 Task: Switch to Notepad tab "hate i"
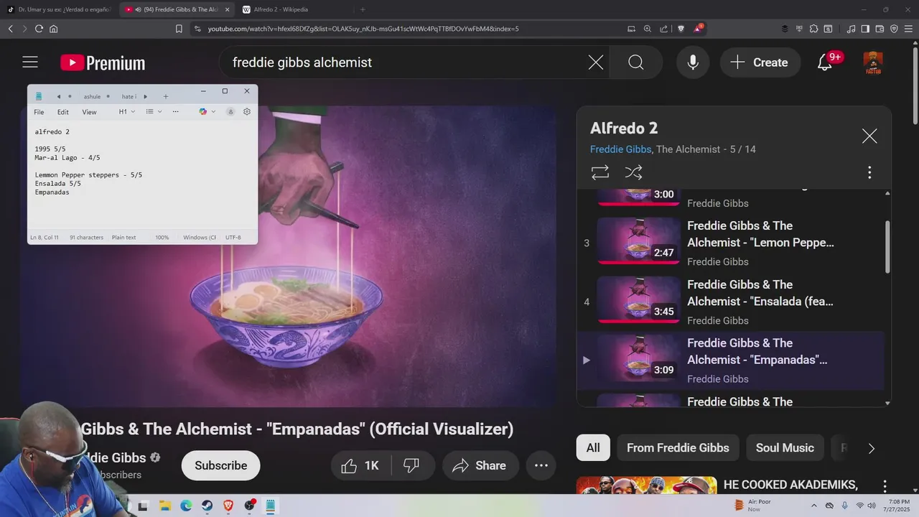[129, 96]
